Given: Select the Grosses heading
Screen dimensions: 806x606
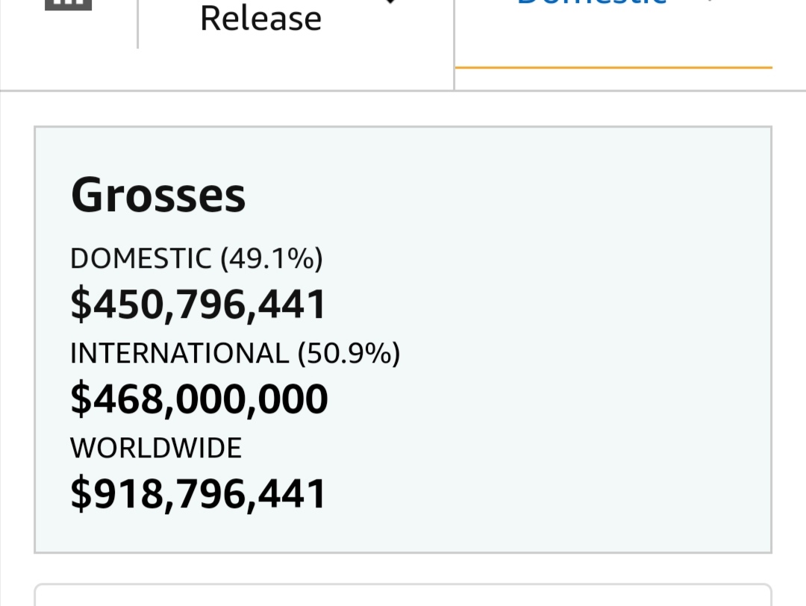Looking at the screenshot, I should (158, 196).
